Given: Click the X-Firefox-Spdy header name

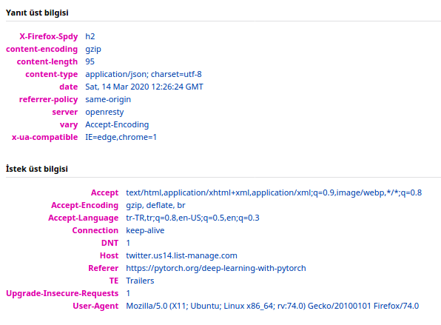Looking at the screenshot, I should coord(49,36).
